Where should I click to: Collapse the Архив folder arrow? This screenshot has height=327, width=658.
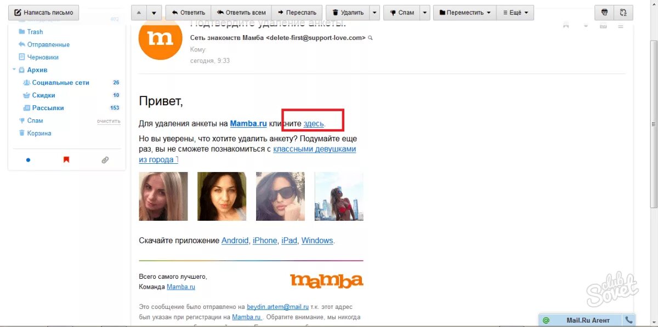tap(14, 70)
